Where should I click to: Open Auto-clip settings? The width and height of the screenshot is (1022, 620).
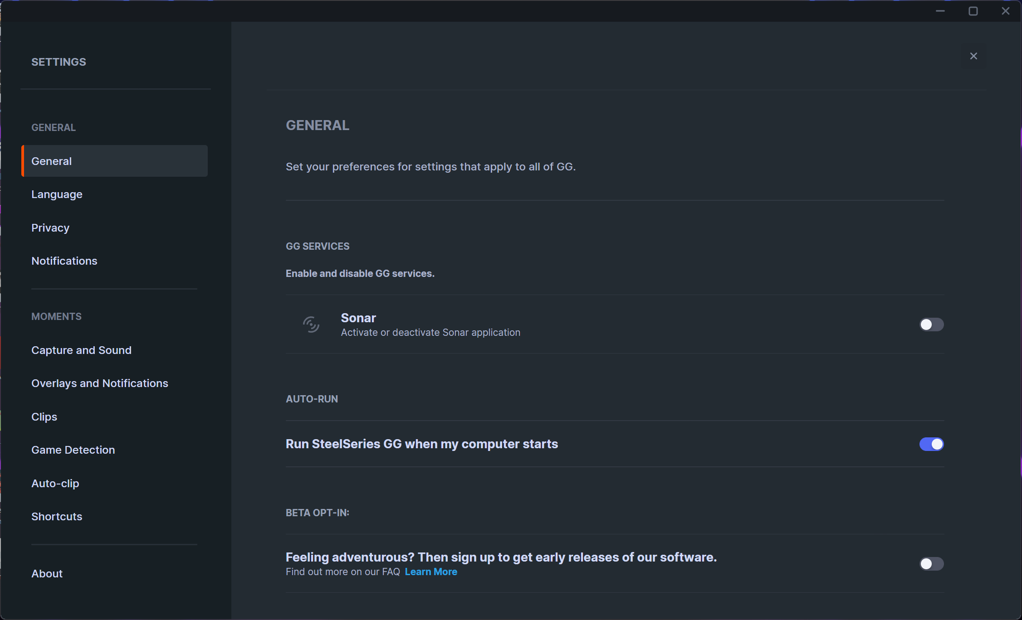[55, 484]
